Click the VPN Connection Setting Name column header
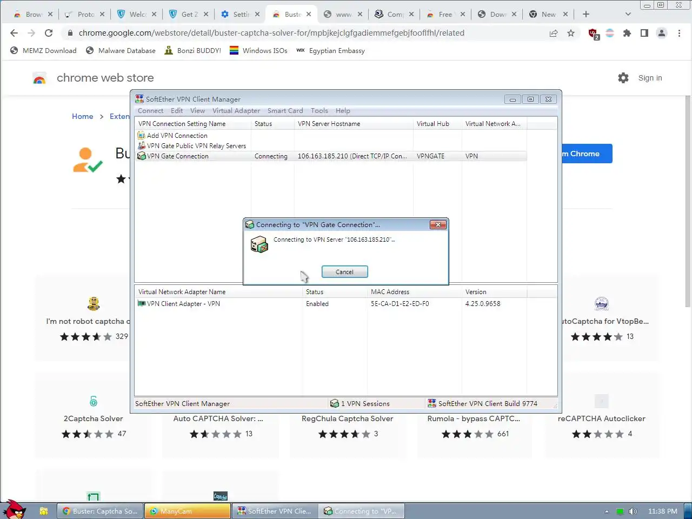This screenshot has height=519, width=692. (192, 124)
